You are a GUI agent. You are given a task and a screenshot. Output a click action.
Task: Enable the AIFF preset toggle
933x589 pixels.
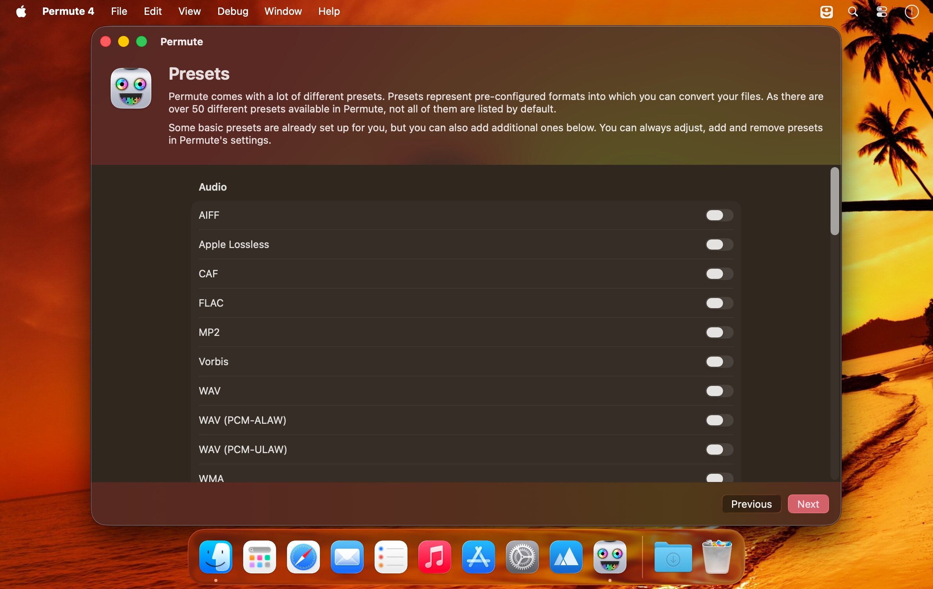tap(719, 215)
